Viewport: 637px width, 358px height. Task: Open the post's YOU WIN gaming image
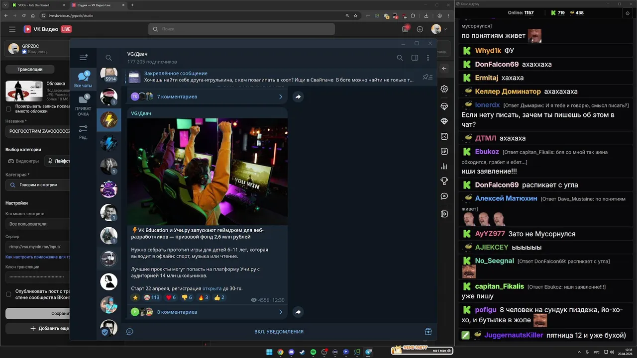click(x=208, y=172)
